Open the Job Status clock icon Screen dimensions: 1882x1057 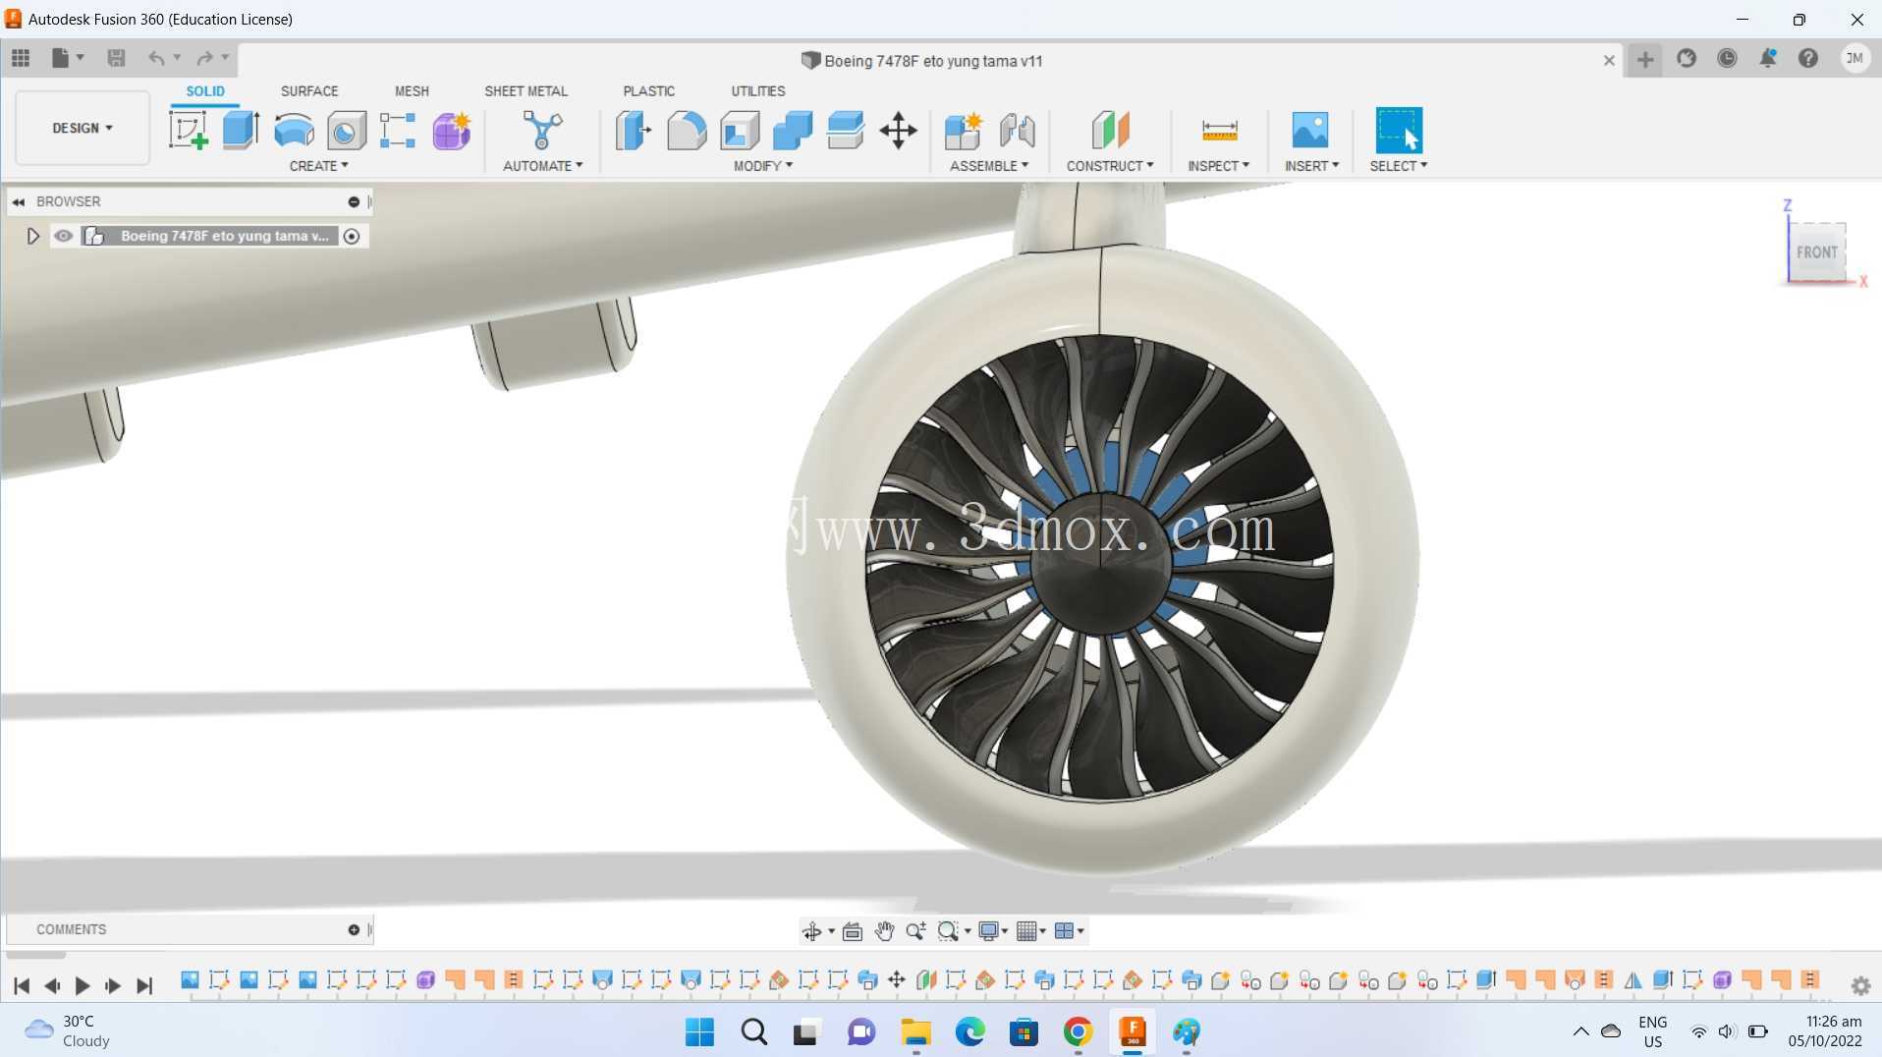1727,59
